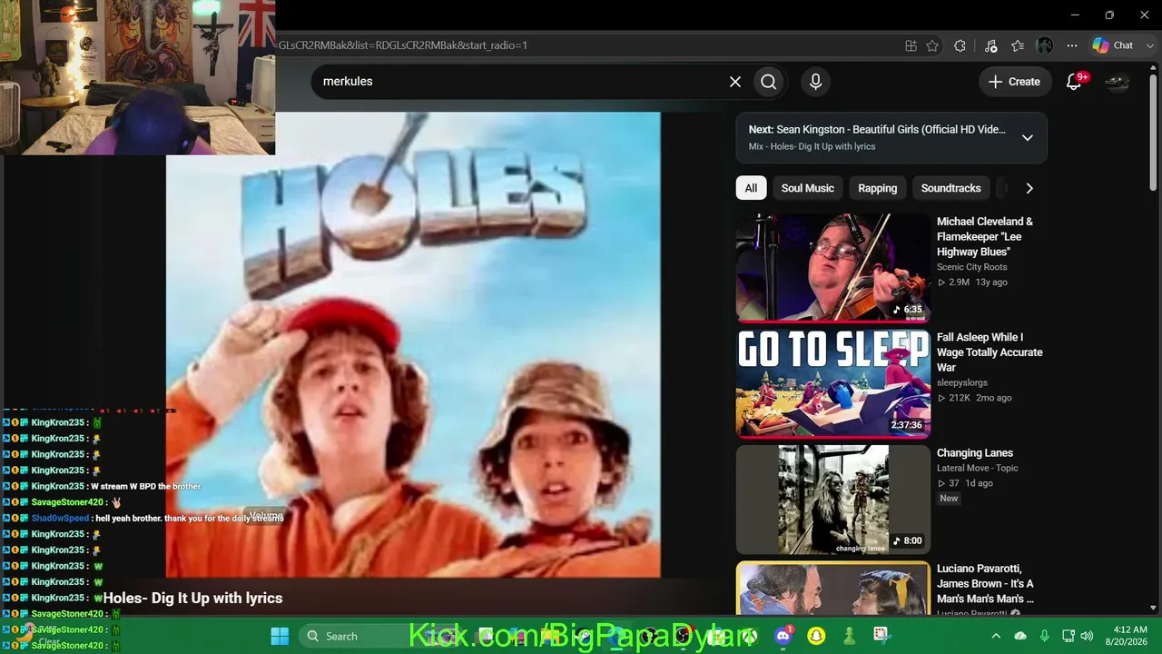Click the title Michael Cleveland & Flamekeeper
1162x654 pixels.
point(985,236)
